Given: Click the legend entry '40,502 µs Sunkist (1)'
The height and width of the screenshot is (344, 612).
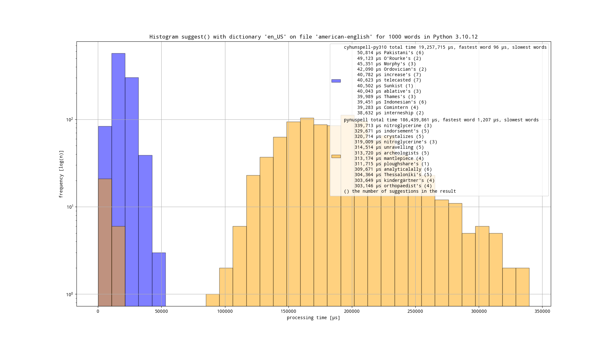Looking at the screenshot, I should (x=385, y=86).
